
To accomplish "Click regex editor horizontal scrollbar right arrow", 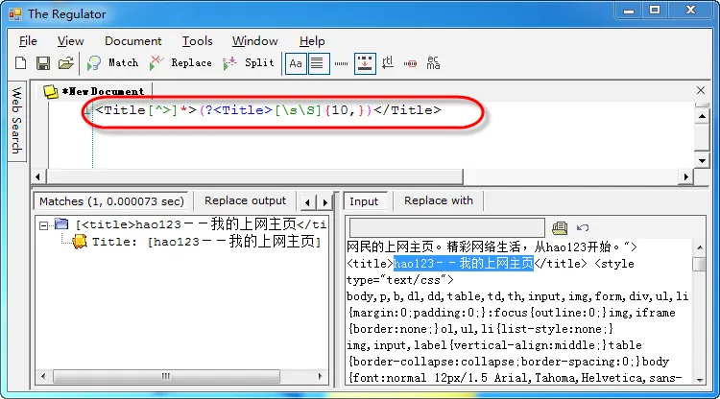I will [686, 176].
